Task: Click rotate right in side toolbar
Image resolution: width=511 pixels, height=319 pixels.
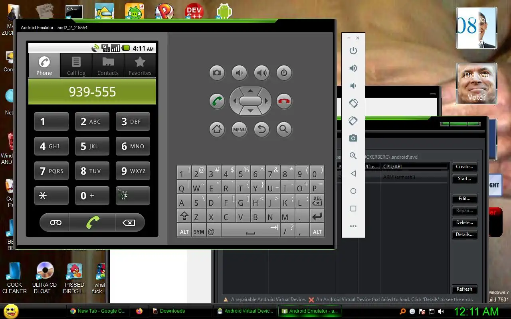Action: click(x=353, y=121)
